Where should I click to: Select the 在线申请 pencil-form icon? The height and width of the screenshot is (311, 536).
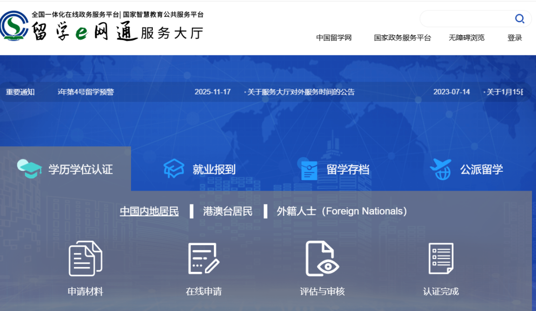point(203,260)
